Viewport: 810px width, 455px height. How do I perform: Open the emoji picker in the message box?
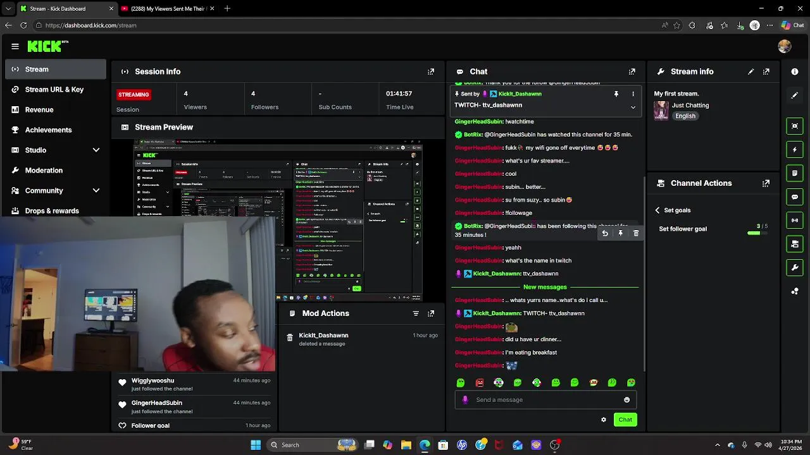pos(627,400)
